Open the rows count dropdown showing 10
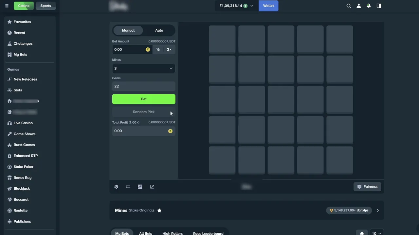419x235 pixels. pos(376,233)
